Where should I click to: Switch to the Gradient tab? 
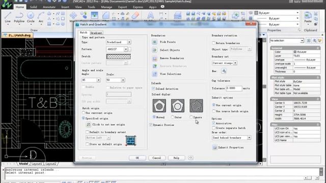click(x=96, y=33)
